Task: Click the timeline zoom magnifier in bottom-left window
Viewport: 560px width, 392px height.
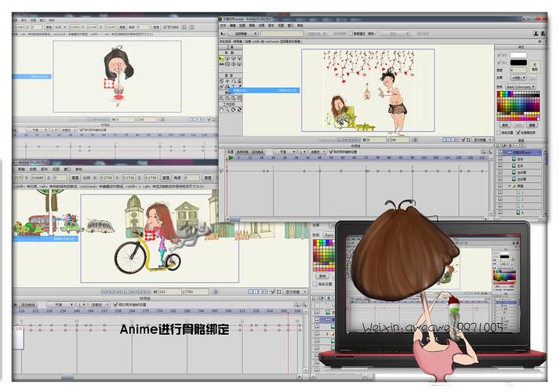Action: coord(296,304)
